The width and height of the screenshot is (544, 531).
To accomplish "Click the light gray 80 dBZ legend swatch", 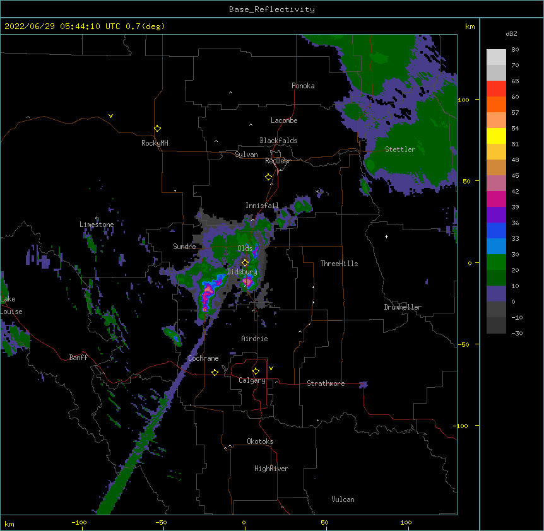I will (496, 57).
